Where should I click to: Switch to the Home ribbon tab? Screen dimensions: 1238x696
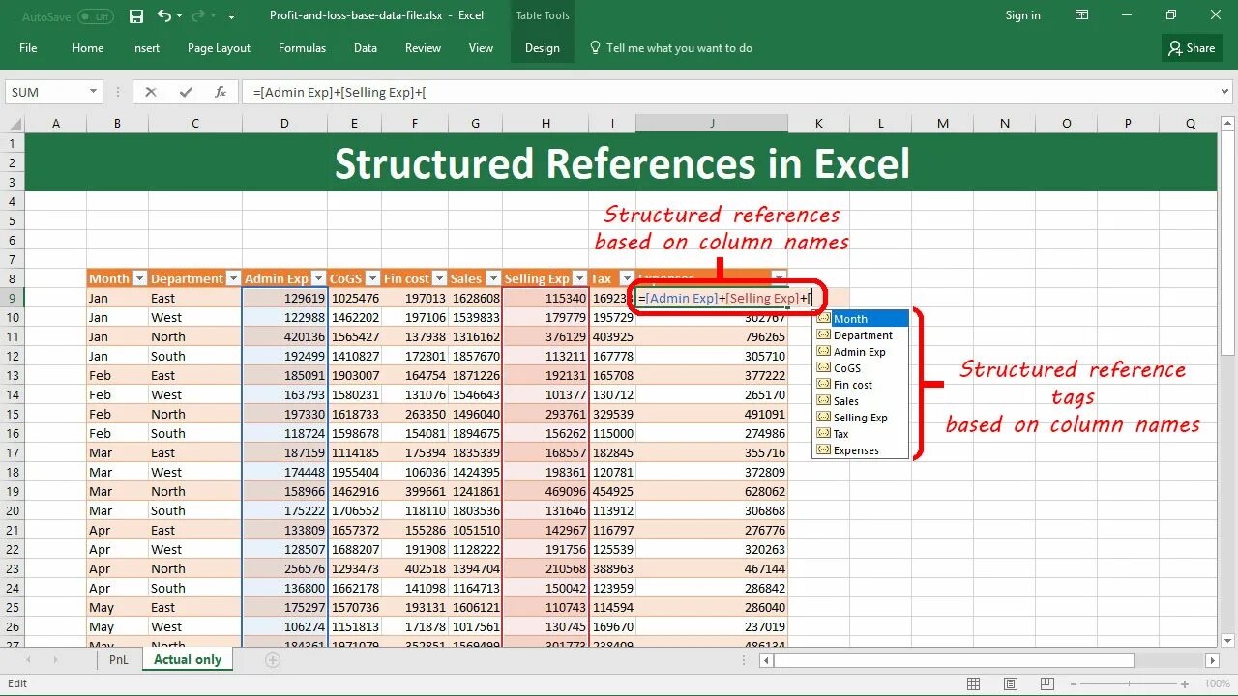pos(87,48)
